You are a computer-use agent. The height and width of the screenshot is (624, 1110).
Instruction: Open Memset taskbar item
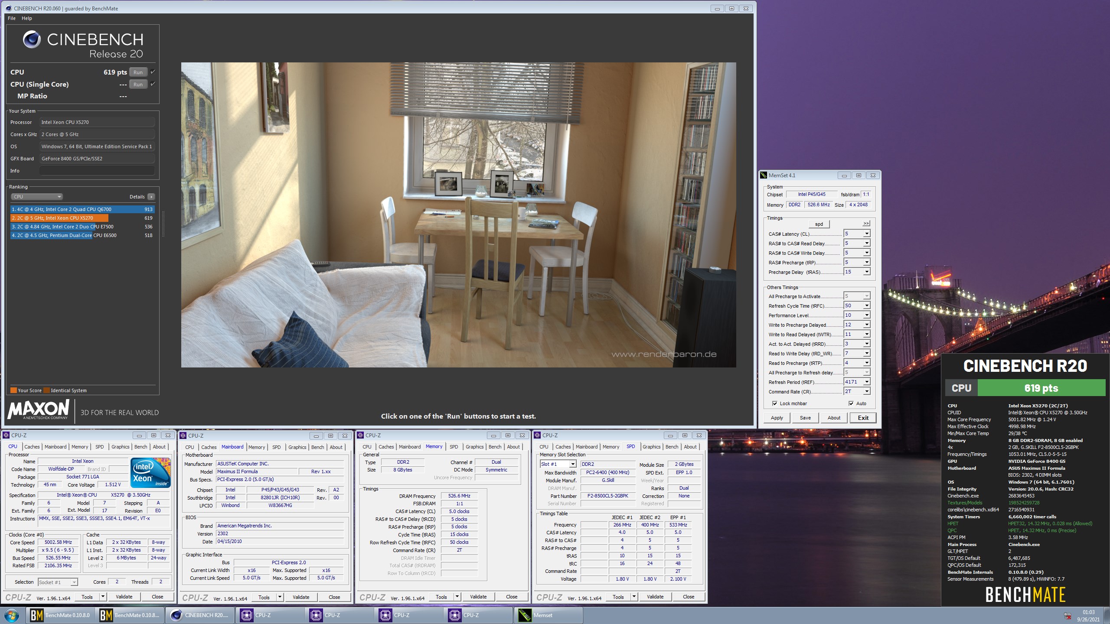548,615
